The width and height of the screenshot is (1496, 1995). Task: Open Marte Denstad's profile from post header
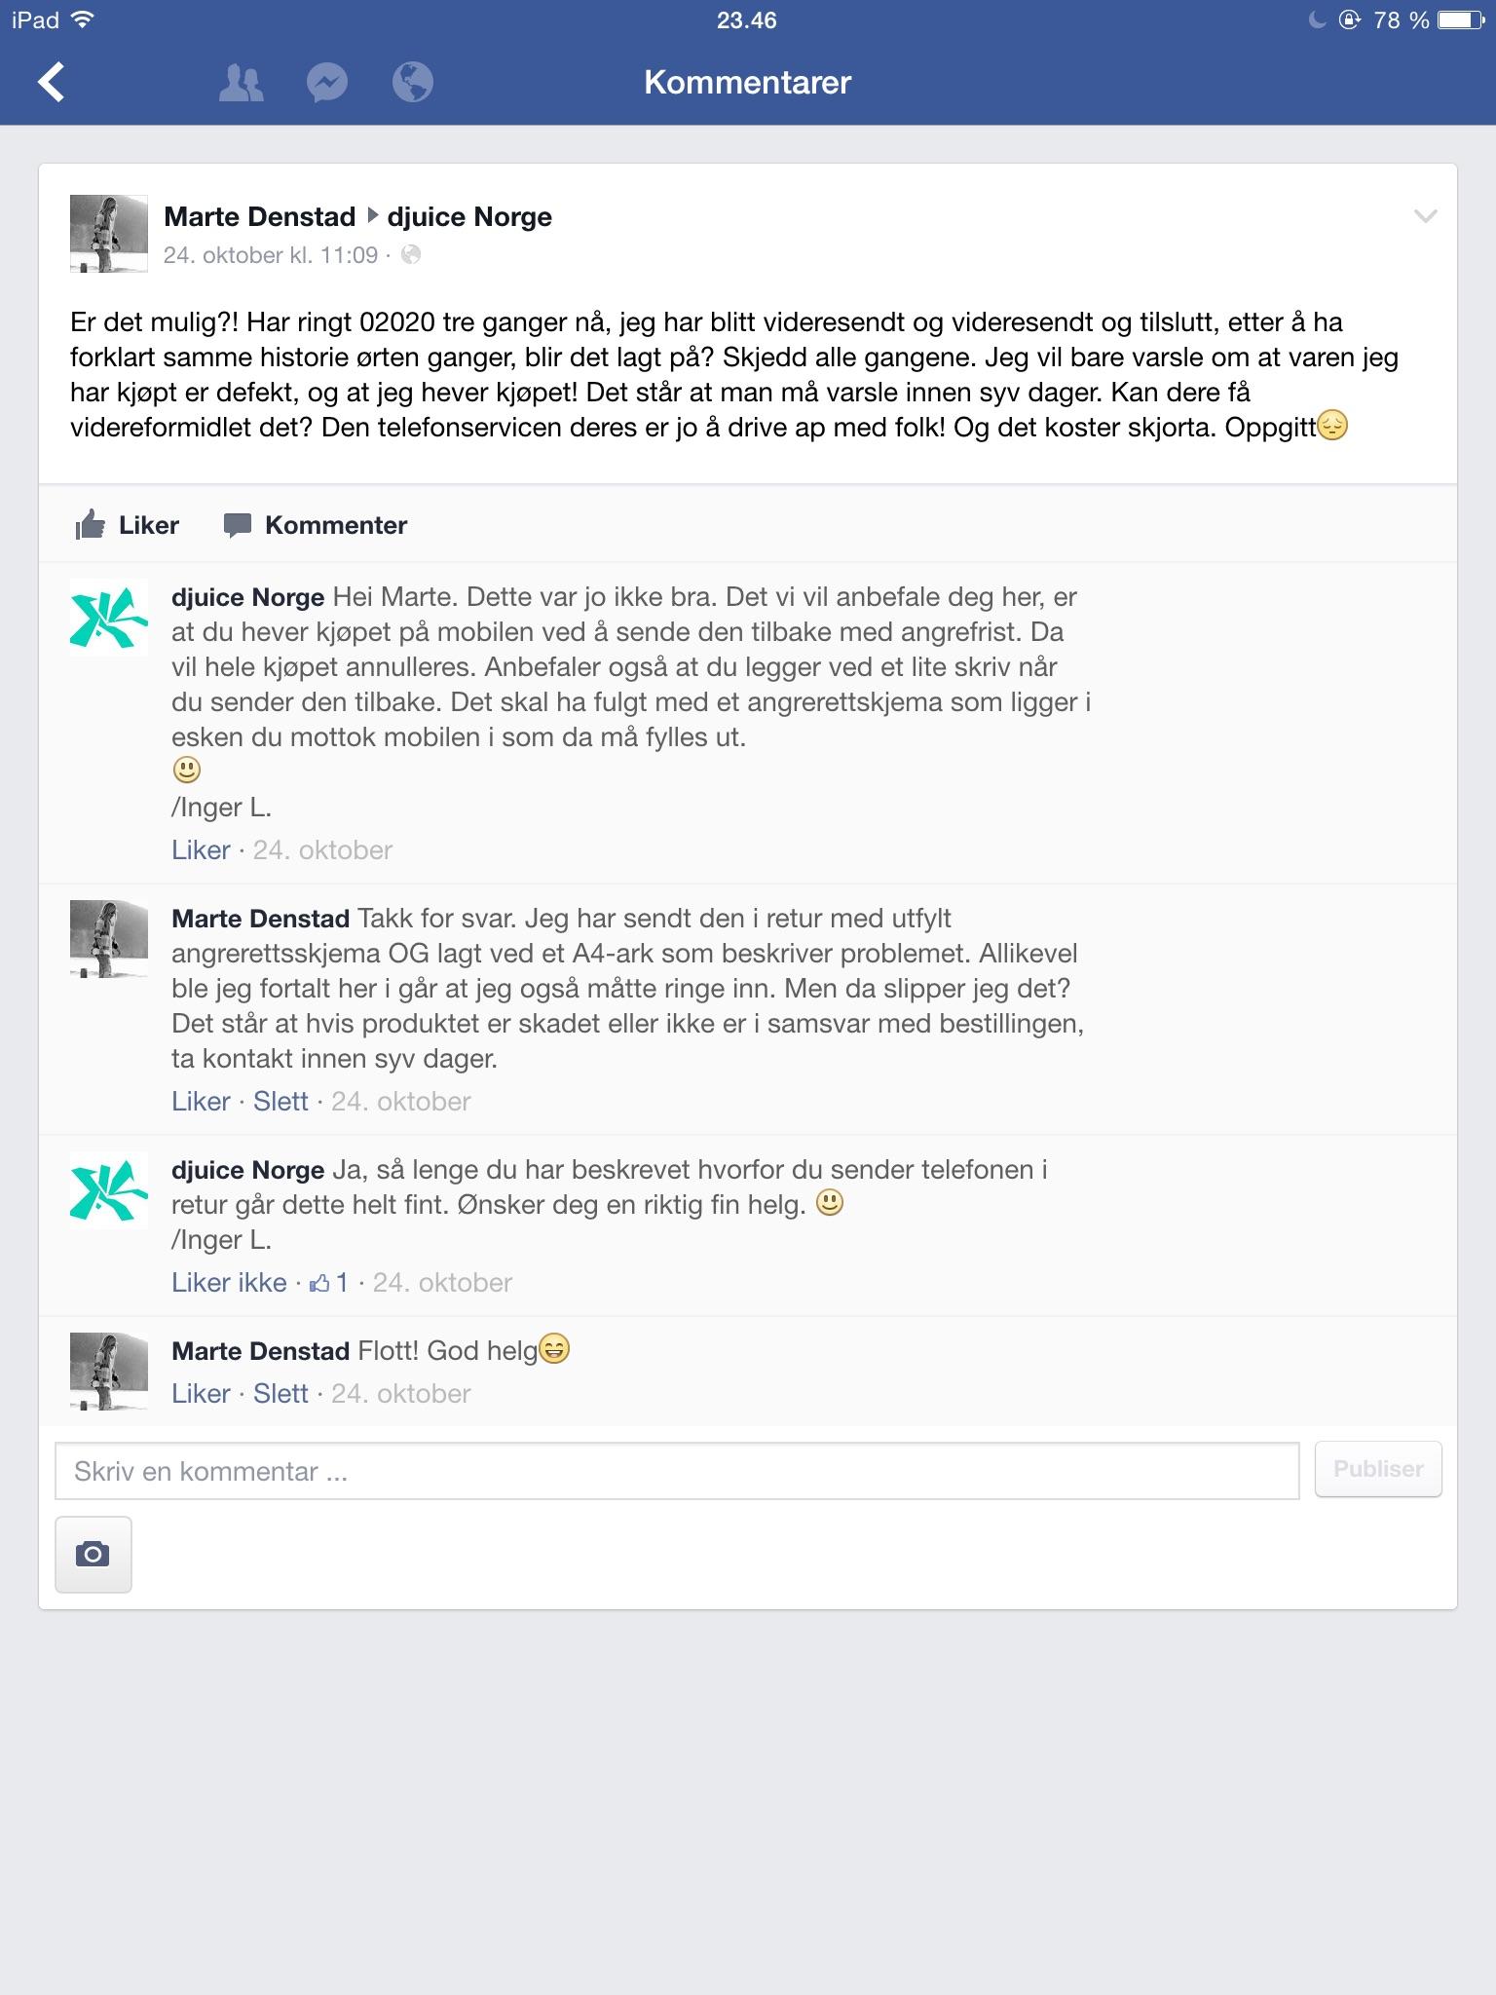260,216
